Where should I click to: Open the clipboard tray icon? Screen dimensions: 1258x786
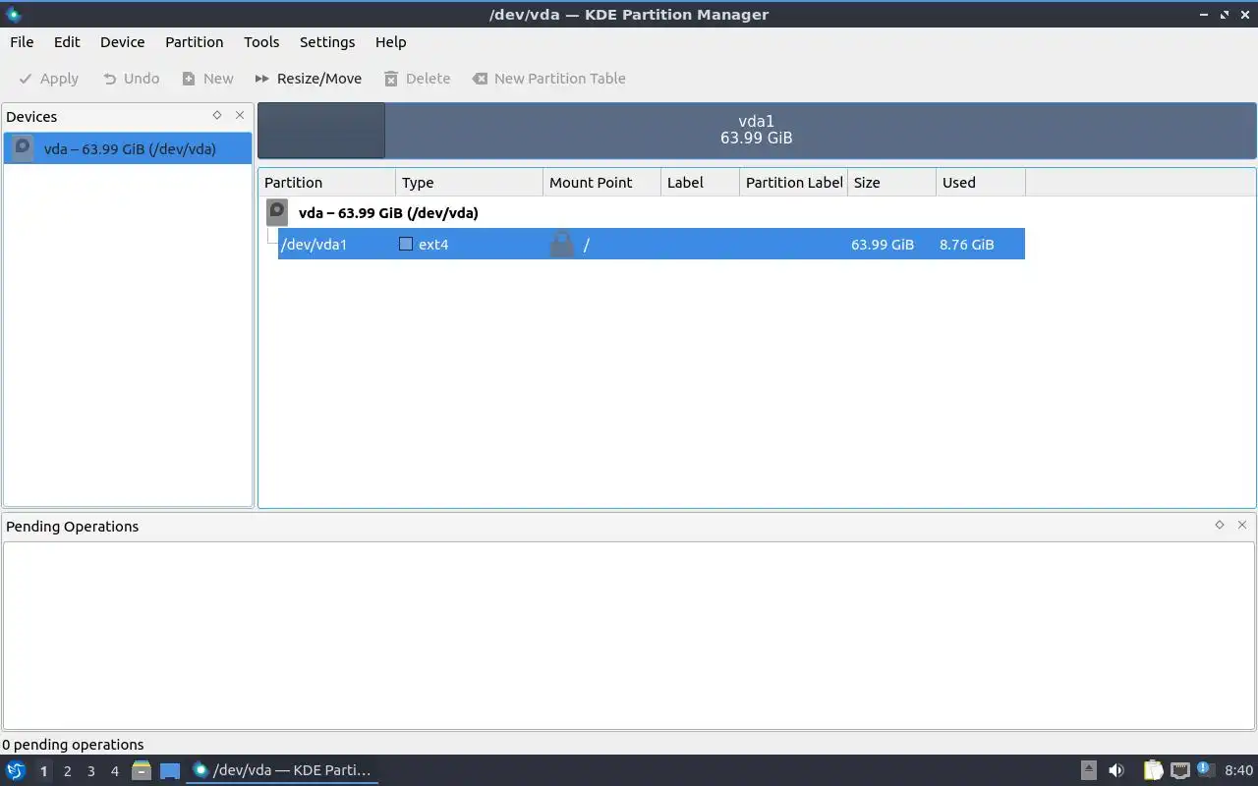point(1153,770)
